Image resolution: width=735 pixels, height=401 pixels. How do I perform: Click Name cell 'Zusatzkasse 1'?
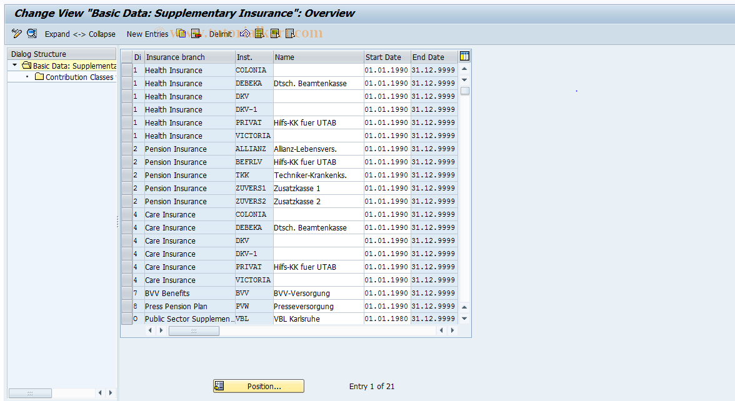tap(318, 188)
